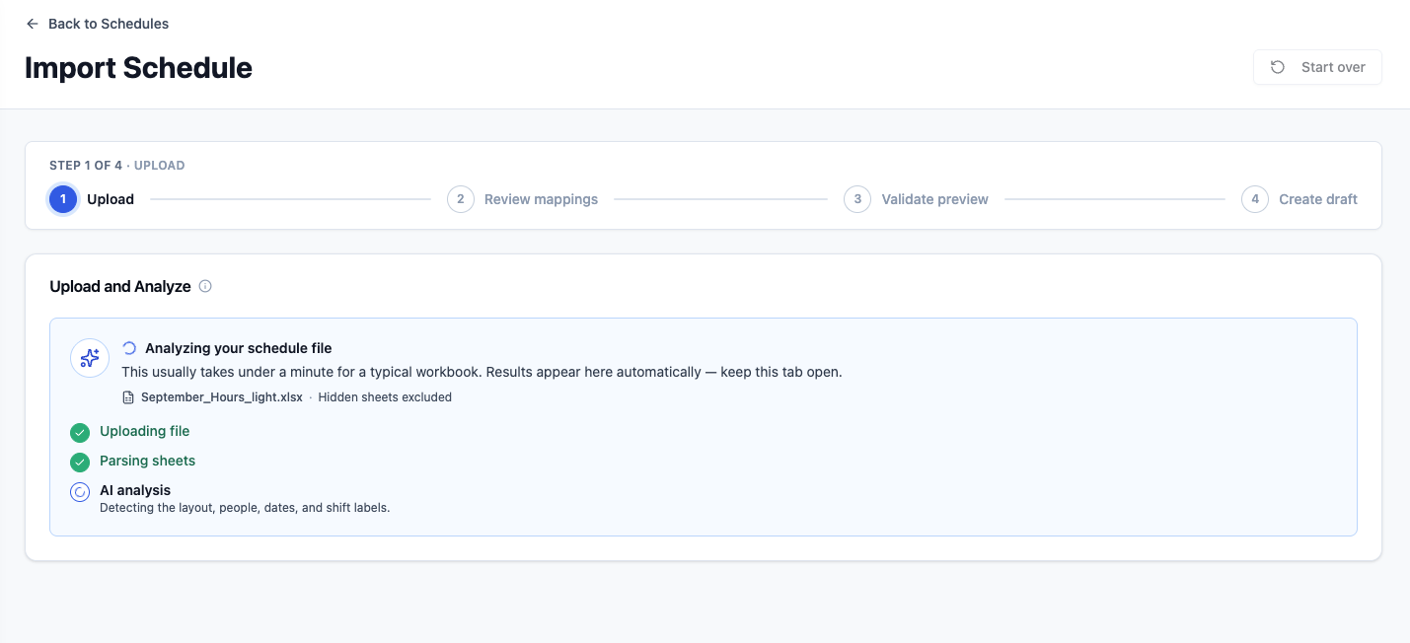Click the file icon beside September_Hours_light.xlsx
This screenshot has width=1410, height=643.
point(127,397)
